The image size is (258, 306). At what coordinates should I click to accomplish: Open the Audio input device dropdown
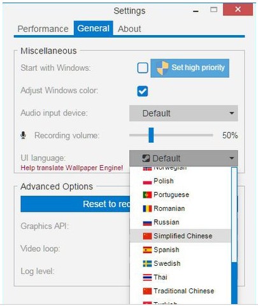coord(183,113)
